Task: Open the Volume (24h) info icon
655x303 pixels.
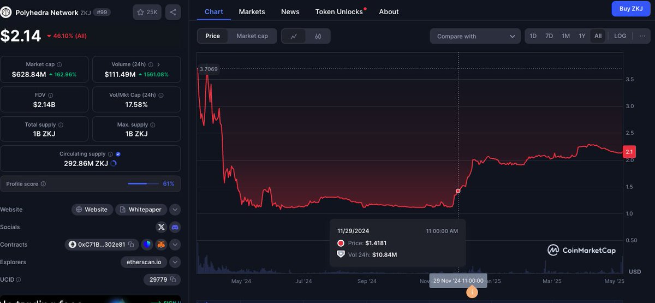Action: tap(151, 64)
